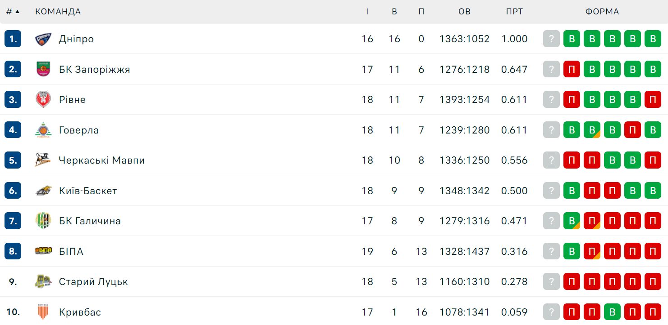Click the Дніпро team logo
Viewport: 668px width, 325px height.
click(x=43, y=39)
